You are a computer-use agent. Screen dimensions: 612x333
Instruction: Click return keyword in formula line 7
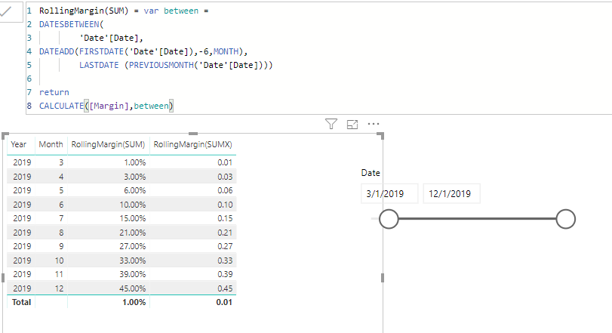(x=54, y=93)
